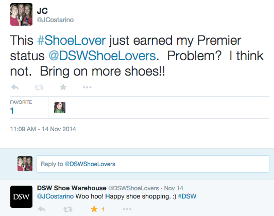Retweet the DSW Shoe Warehouse reply

coord(68,209)
